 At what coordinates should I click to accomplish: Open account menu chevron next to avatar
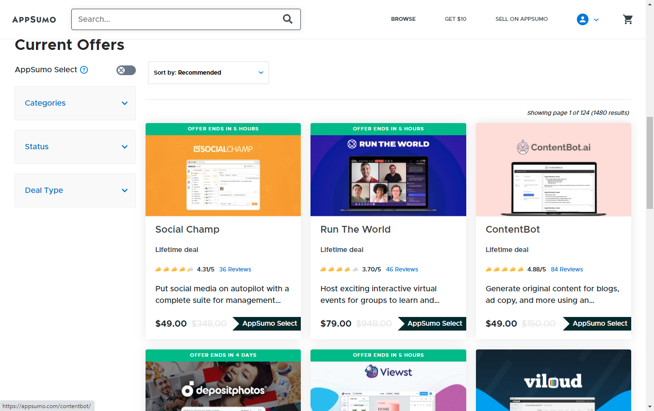(596, 20)
